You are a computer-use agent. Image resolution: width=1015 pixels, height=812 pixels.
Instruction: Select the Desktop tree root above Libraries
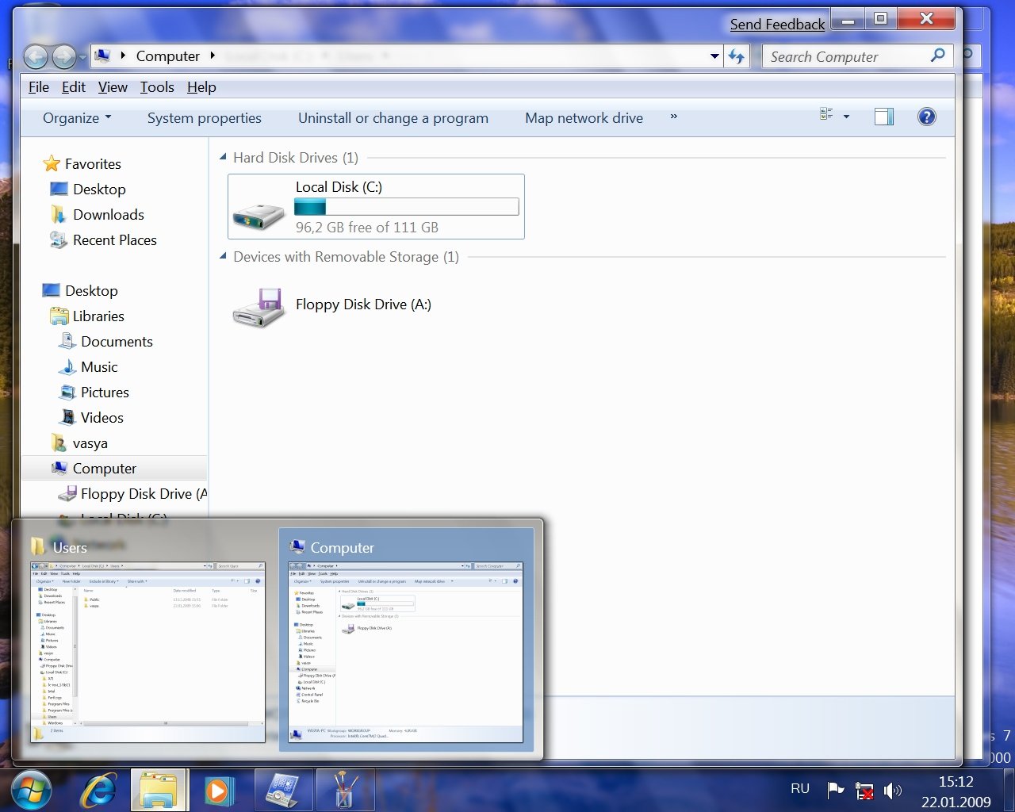click(80, 290)
